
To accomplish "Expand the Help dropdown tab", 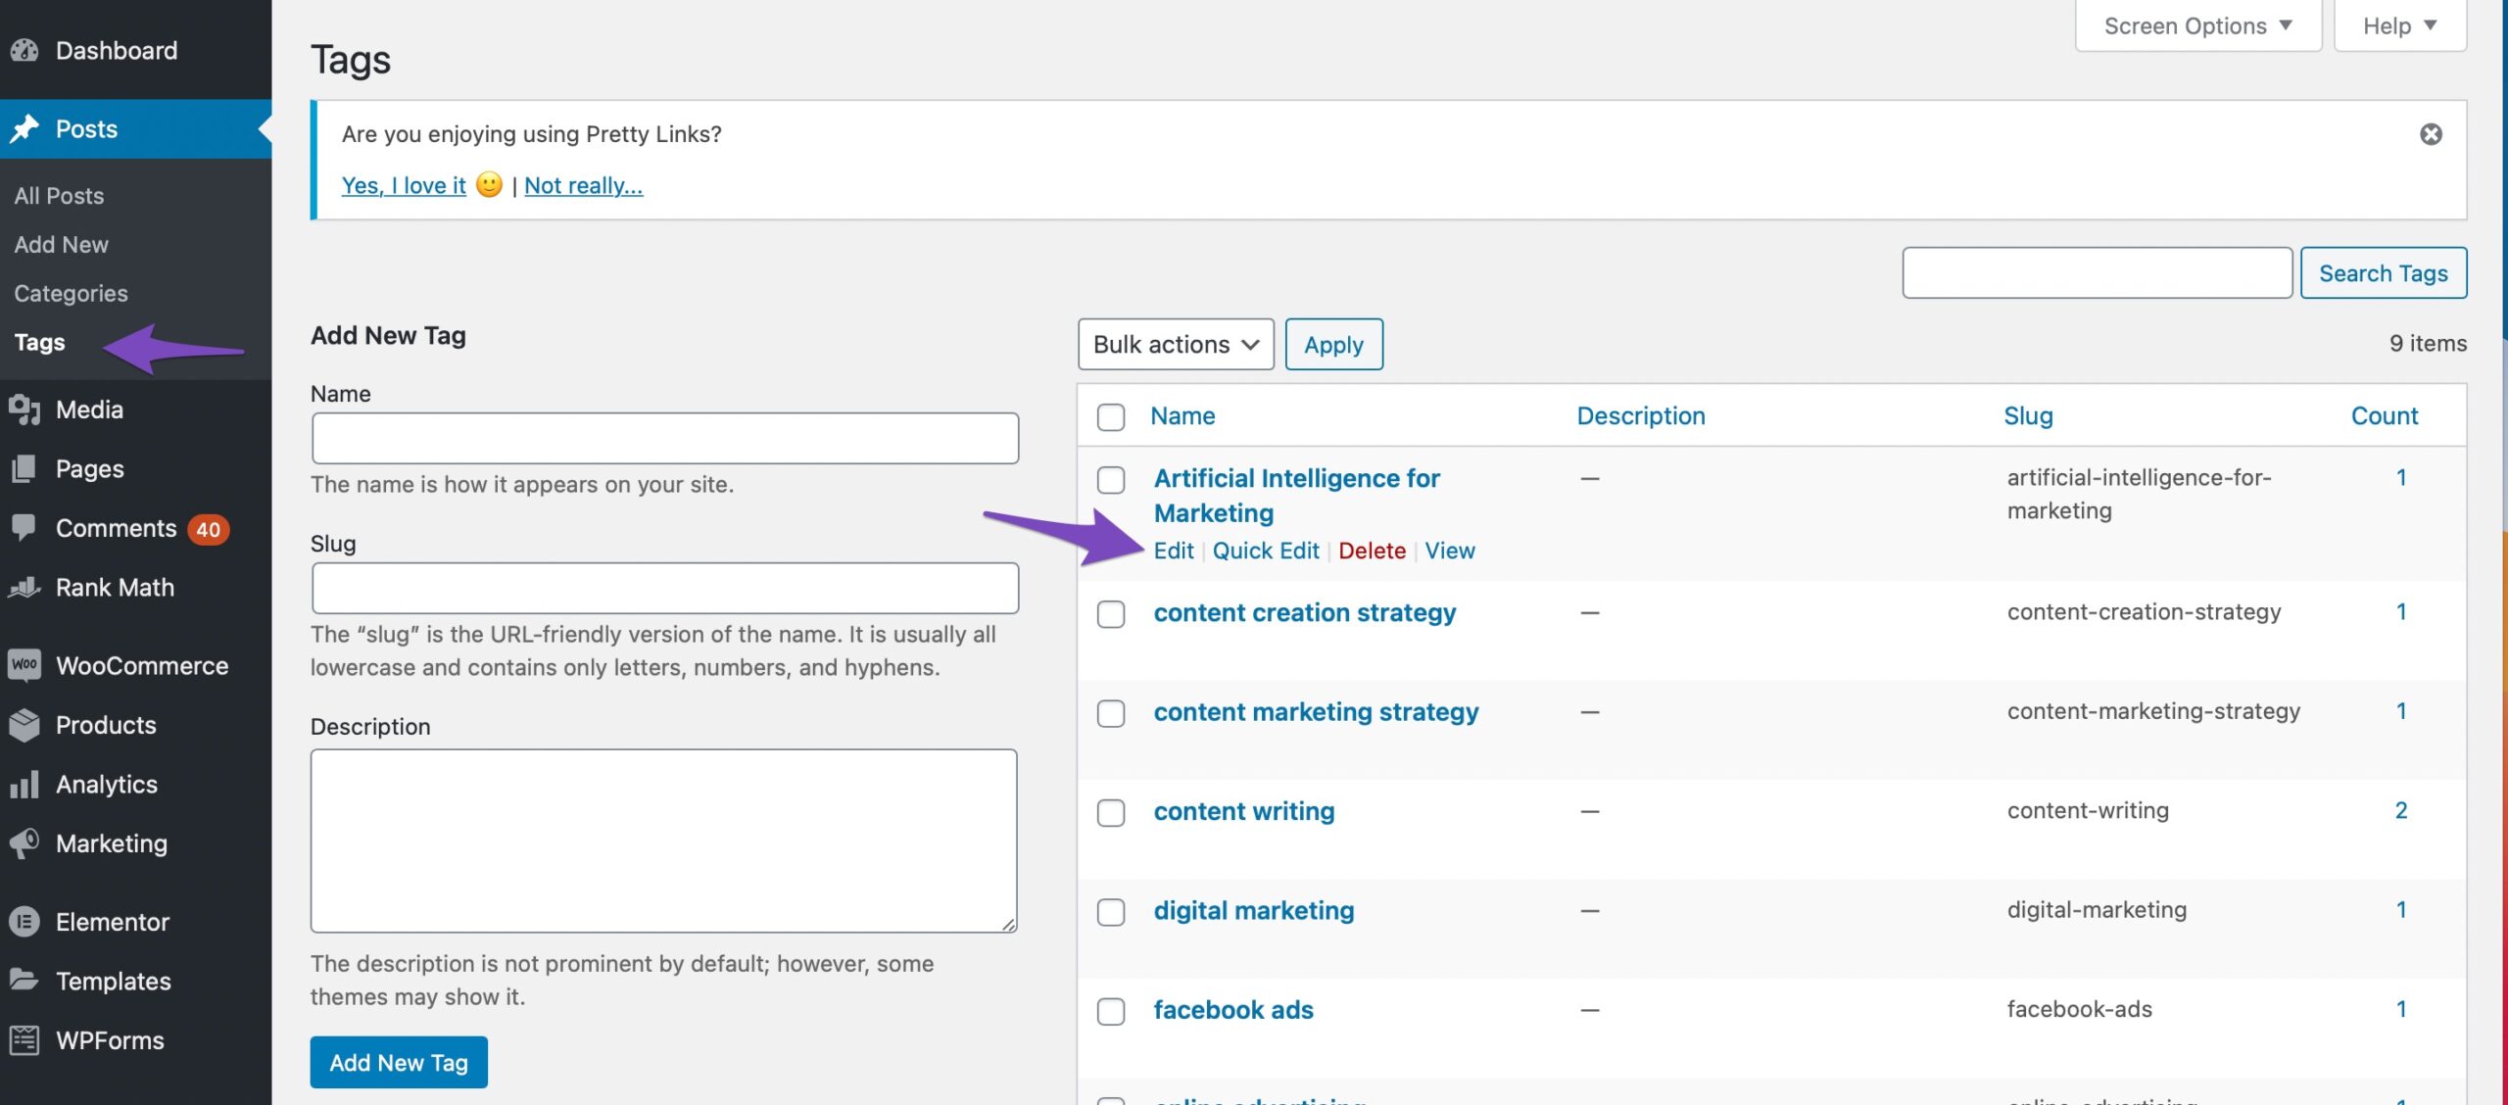I will 2399,25.
